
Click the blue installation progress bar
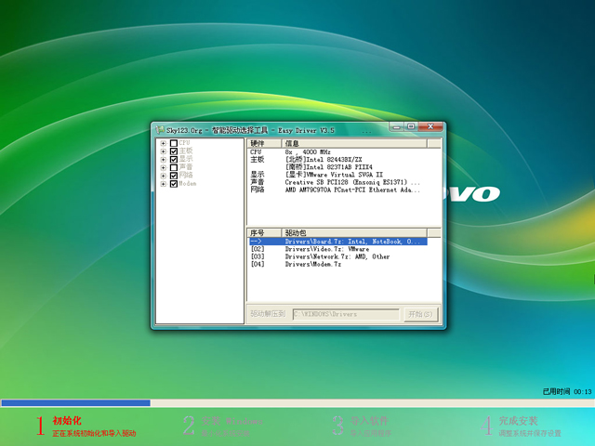75,403
